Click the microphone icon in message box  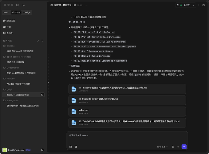[x=173, y=147]
